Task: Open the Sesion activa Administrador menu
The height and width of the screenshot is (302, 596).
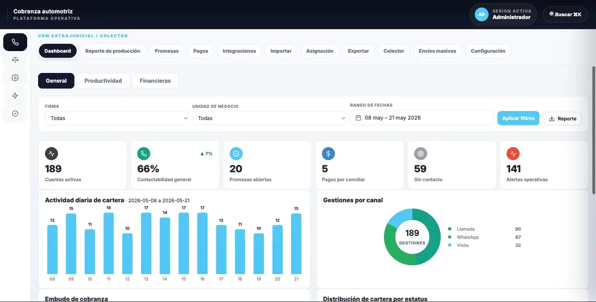Action: click(x=504, y=14)
